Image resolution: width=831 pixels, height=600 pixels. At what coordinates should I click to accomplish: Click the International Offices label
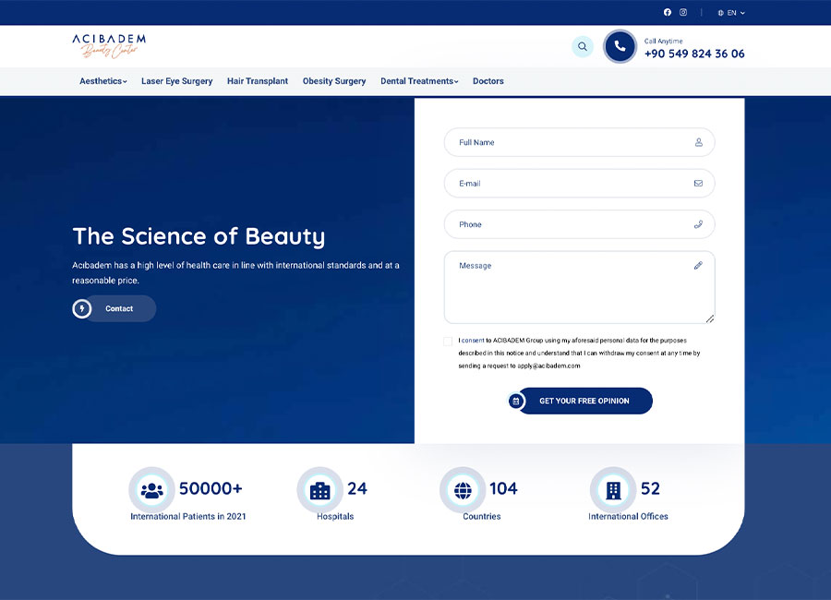pyautogui.click(x=628, y=516)
